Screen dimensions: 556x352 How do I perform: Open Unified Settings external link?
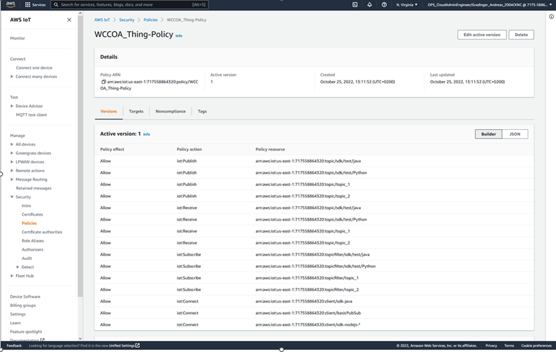[x=124, y=346]
